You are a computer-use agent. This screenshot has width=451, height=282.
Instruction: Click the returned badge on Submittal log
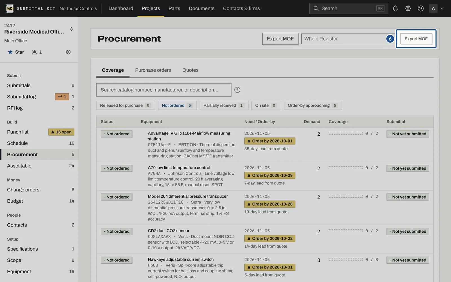[x=62, y=97]
